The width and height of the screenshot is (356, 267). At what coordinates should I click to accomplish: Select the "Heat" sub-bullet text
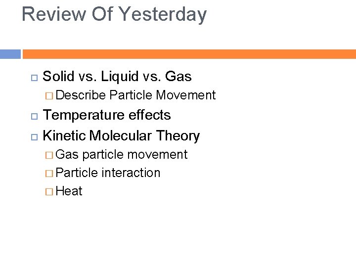69,191
